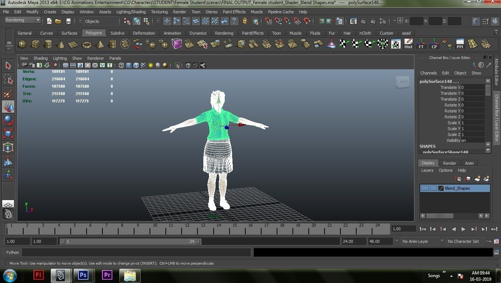The width and height of the screenshot is (501, 283).
Task: Toggle snap to points magnet
Action: (288, 21)
